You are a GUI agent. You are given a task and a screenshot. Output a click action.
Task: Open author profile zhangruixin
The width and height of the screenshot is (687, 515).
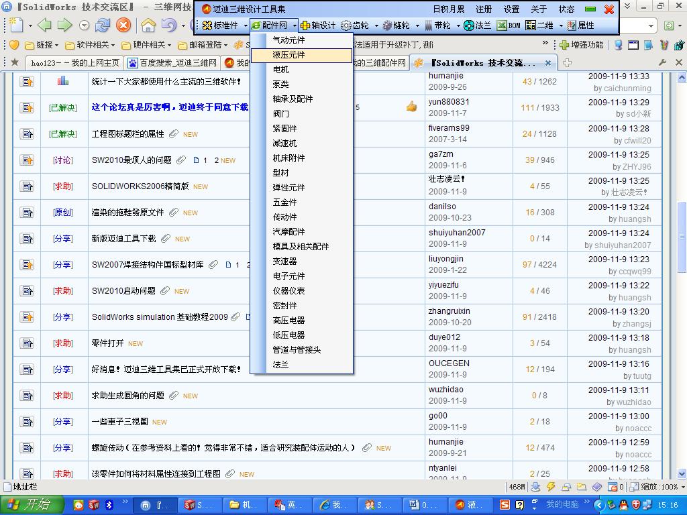[x=449, y=311]
